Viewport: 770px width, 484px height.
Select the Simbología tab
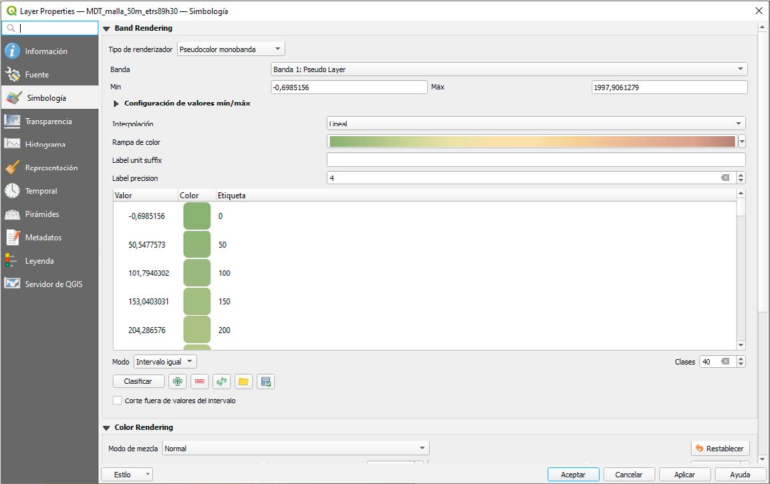pyautogui.click(x=49, y=97)
